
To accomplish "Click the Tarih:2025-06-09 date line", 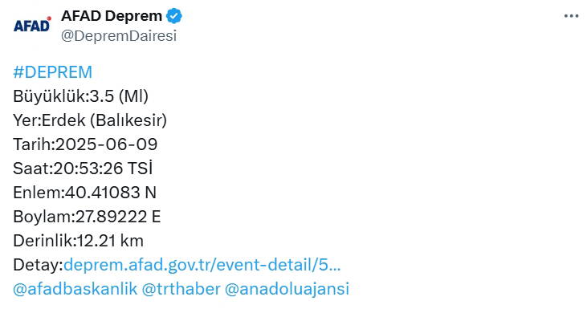I will [85, 144].
